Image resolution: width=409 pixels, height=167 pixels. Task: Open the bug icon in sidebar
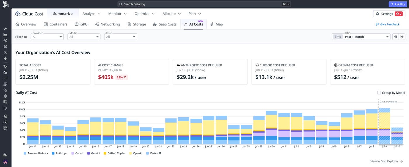point(5,116)
